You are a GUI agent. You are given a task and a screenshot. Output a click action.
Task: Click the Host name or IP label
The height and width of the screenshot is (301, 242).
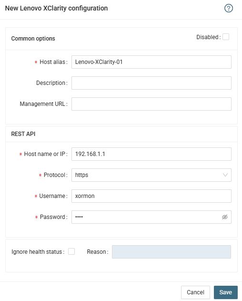(46, 154)
